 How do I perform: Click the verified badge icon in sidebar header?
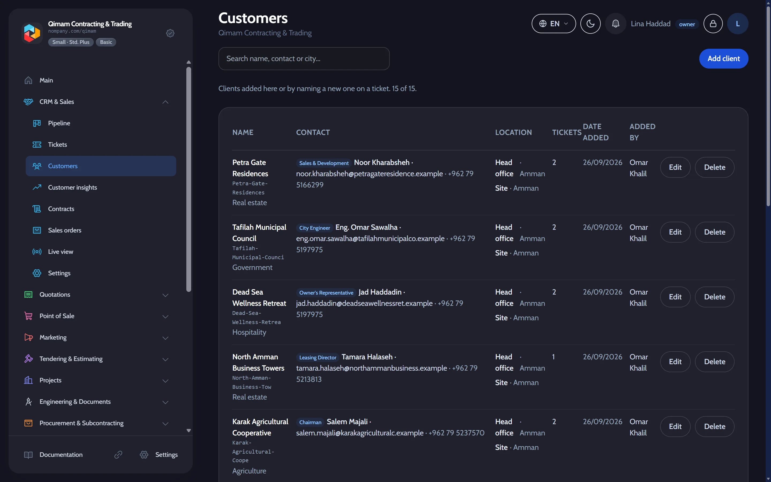coord(170,33)
